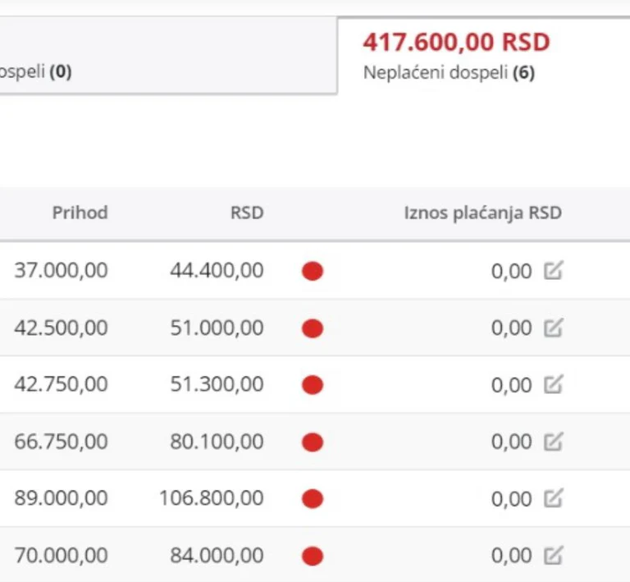Image resolution: width=630 pixels, height=582 pixels.
Task: Click red status dot beside 44.400,00
Action: click(313, 271)
